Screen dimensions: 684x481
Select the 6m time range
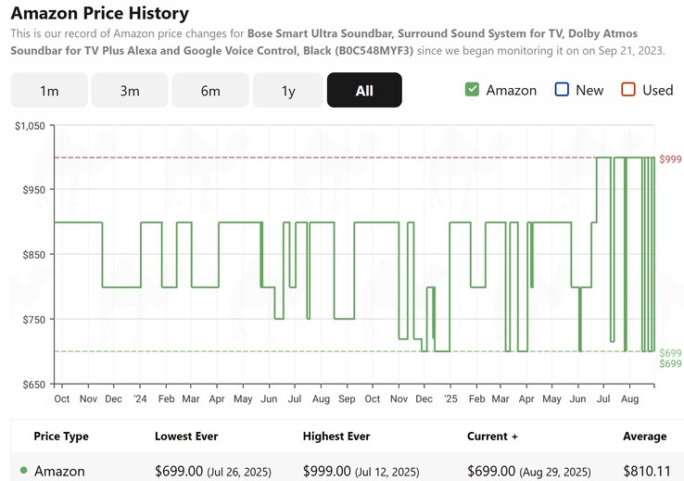210,90
